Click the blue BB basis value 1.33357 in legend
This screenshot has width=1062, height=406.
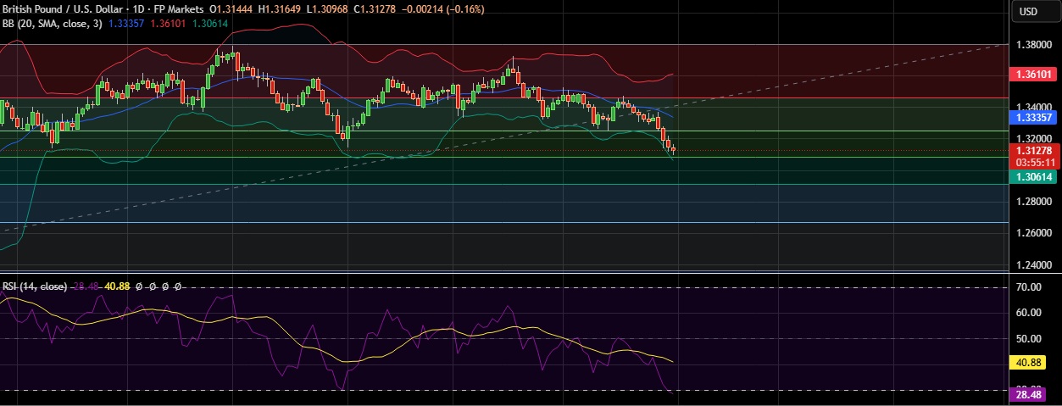pos(127,23)
